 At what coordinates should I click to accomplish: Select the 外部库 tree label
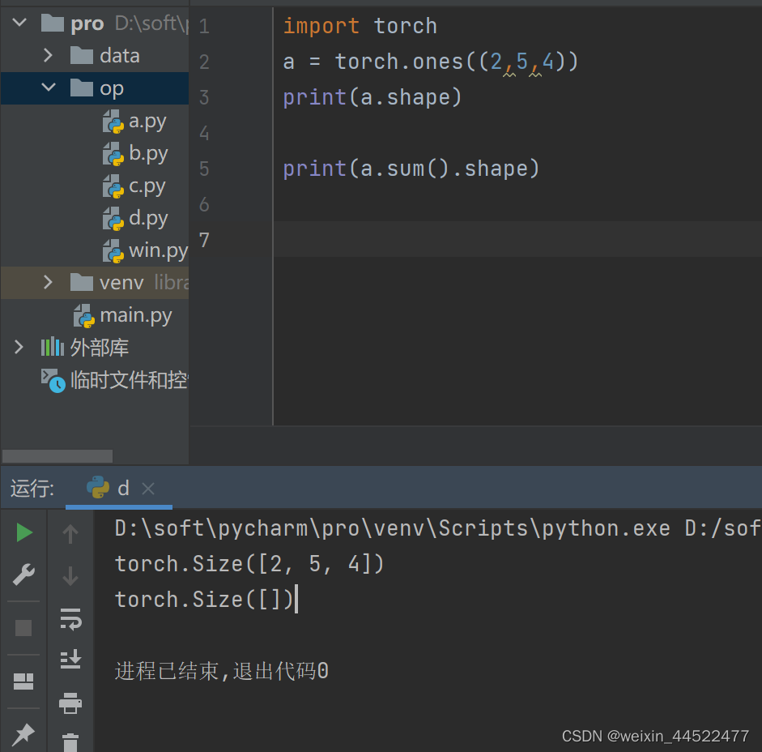point(100,348)
